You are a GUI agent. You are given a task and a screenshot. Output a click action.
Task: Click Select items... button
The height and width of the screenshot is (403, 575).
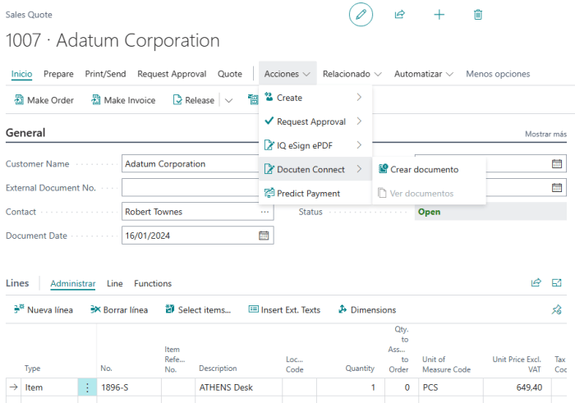pos(198,309)
